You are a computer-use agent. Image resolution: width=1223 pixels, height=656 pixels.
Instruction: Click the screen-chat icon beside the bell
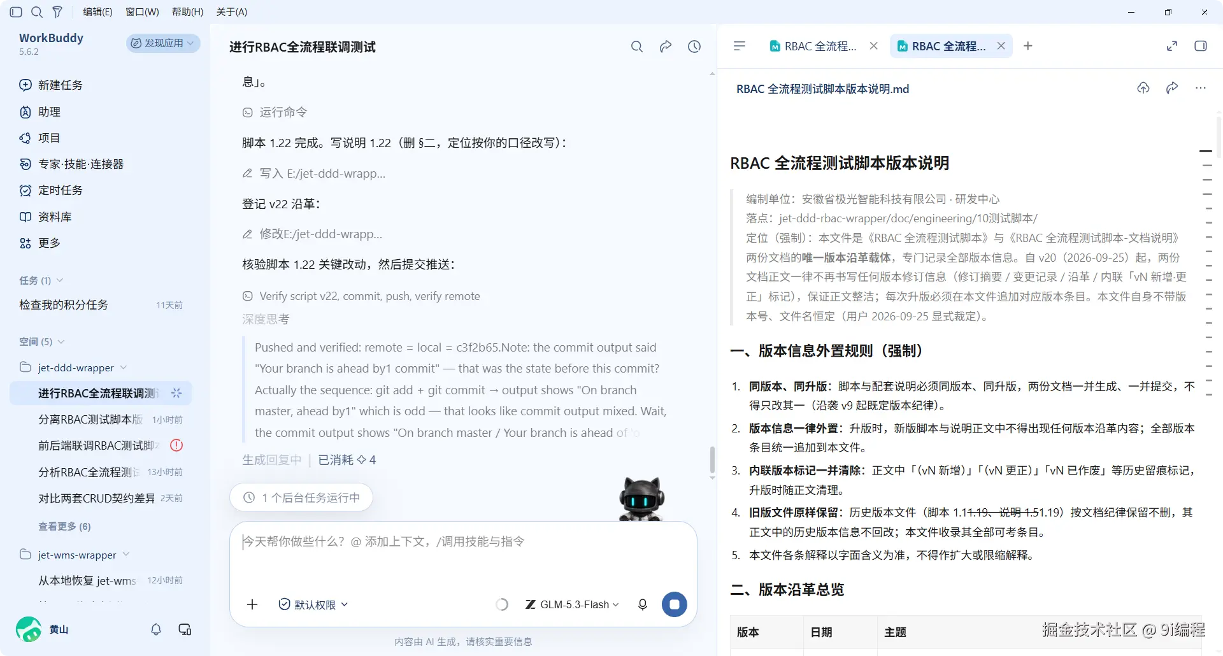coord(185,629)
